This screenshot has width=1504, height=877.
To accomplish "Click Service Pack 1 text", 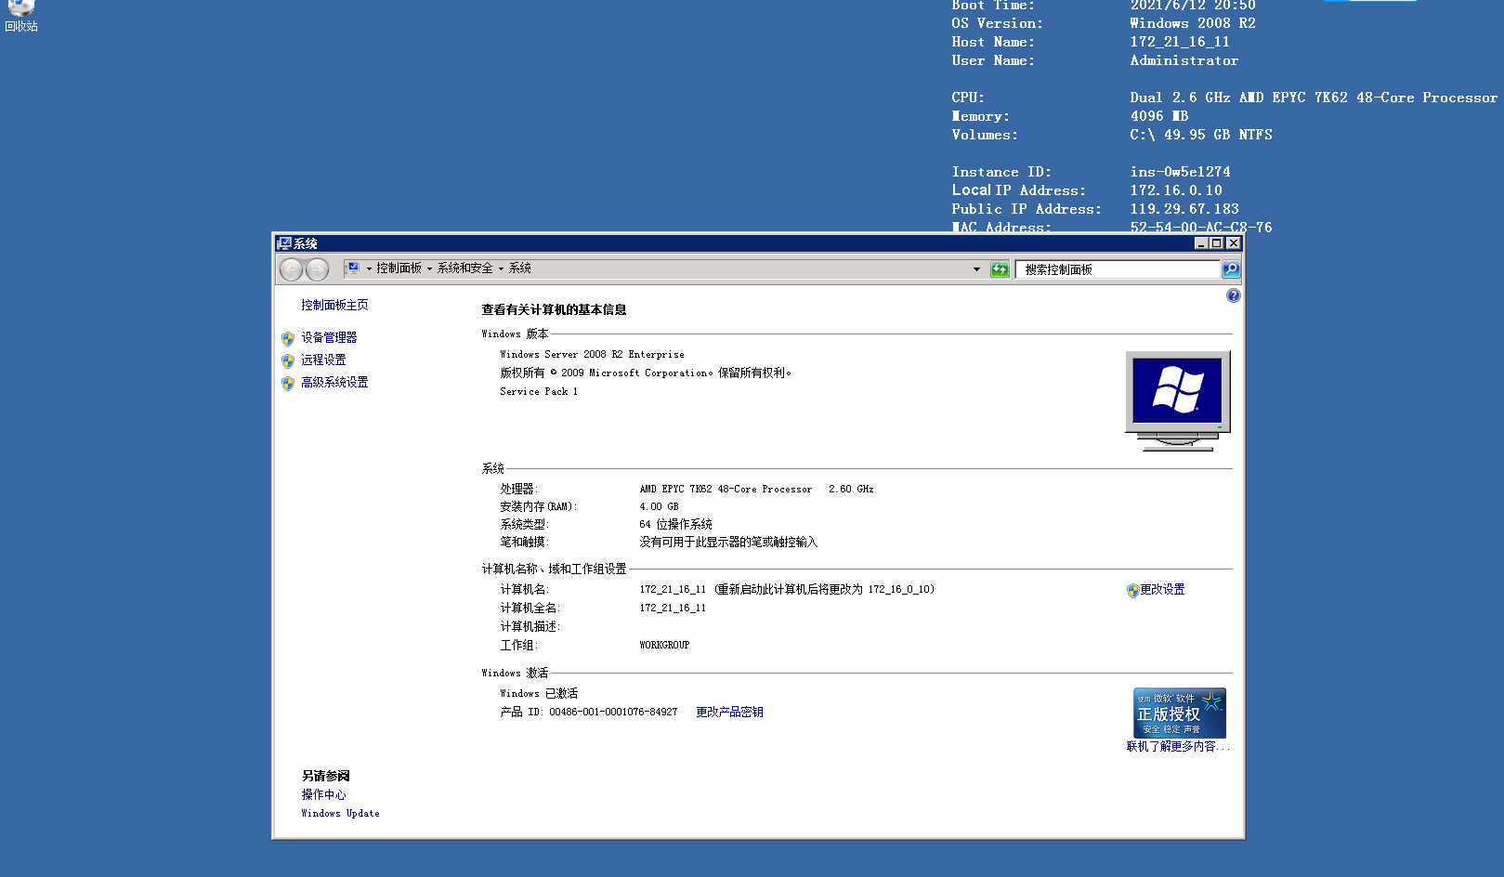I will (539, 391).
